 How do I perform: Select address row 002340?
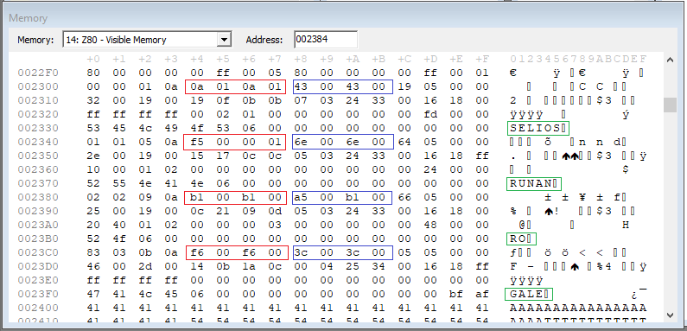click(38, 142)
